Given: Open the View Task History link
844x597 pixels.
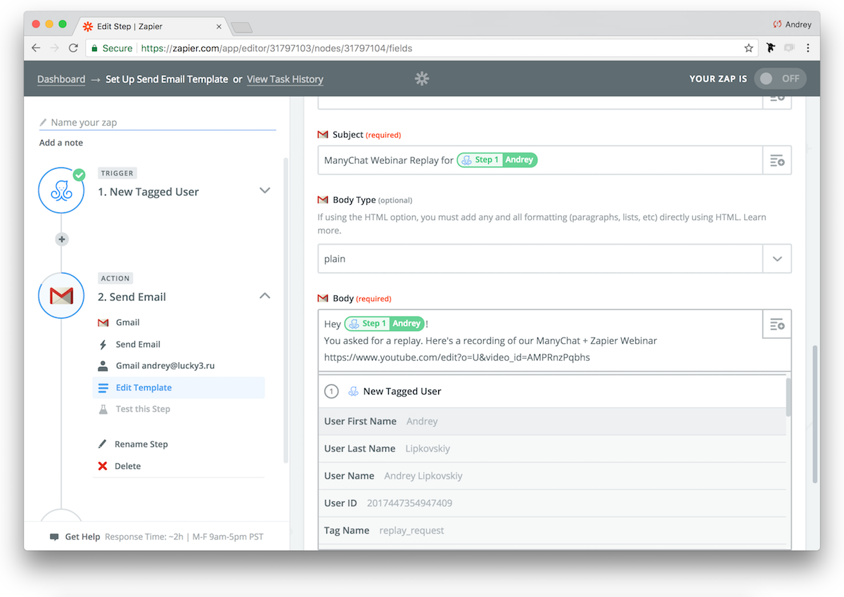Looking at the screenshot, I should click(285, 79).
